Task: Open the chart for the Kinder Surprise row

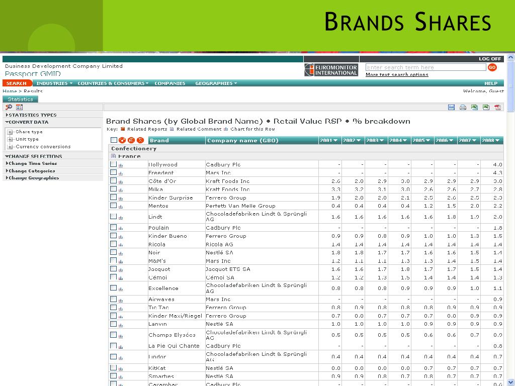Action: click(121, 198)
